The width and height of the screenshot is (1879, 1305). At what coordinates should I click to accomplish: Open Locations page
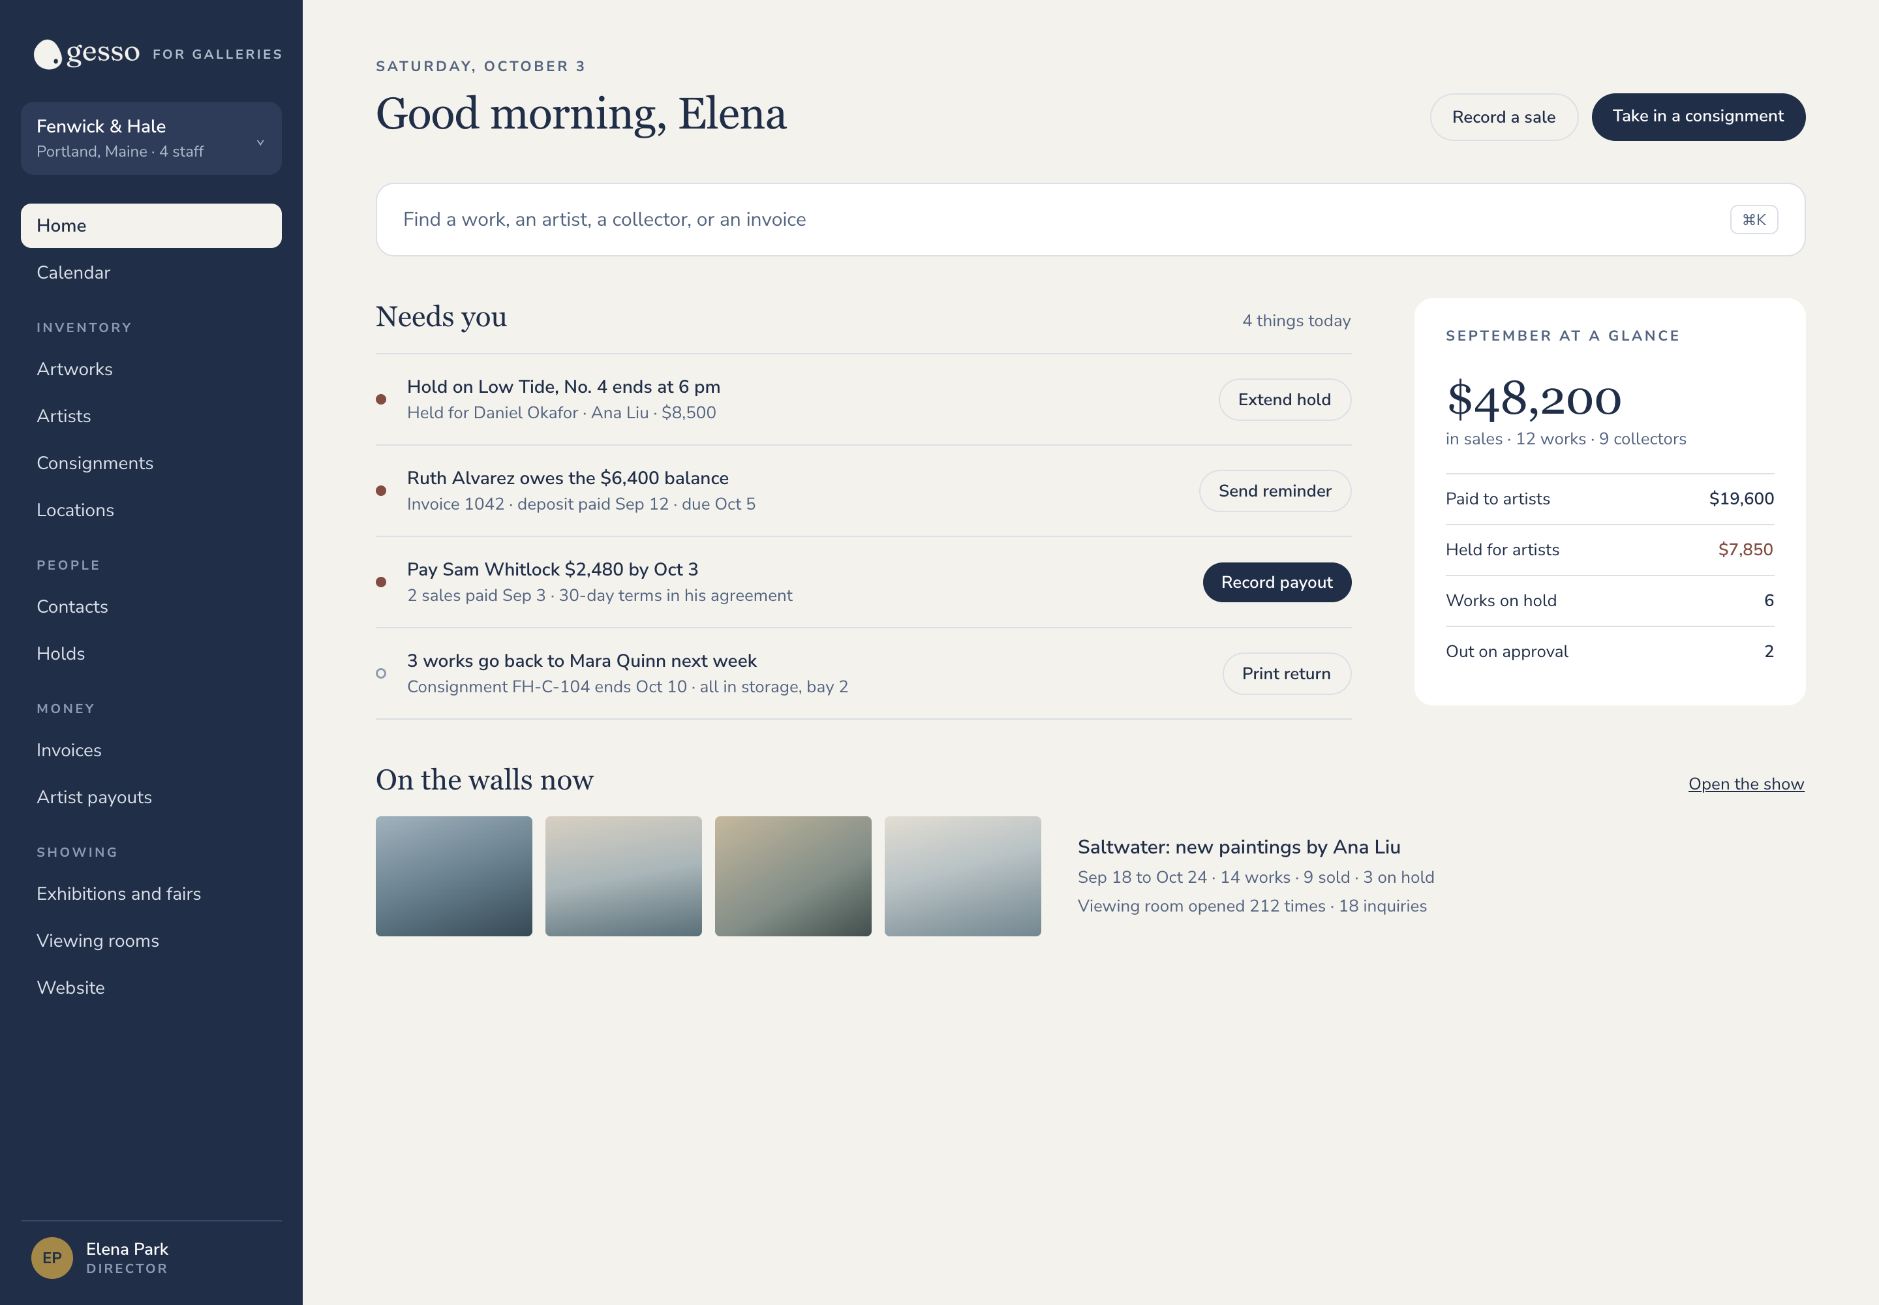(x=151, y=510)
